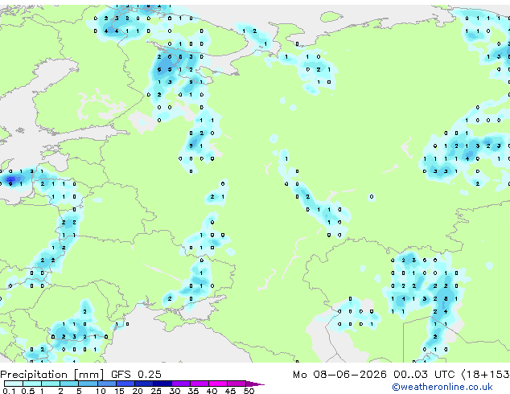Pick the 0.1–0.5 mm legend swatch
510x394 pixels.
(x=14, y=384)
